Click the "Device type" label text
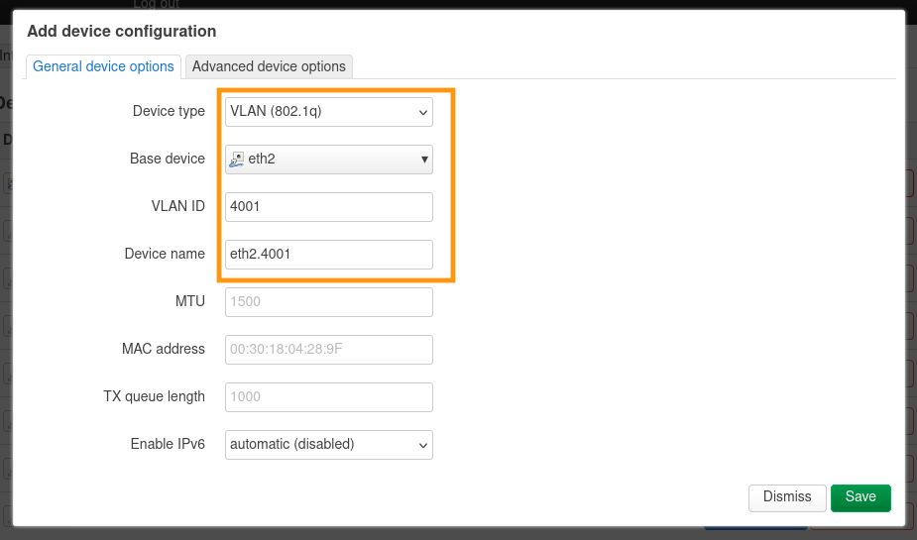The image size is (917, 540). pyautogui.click(x=169, y=111)
